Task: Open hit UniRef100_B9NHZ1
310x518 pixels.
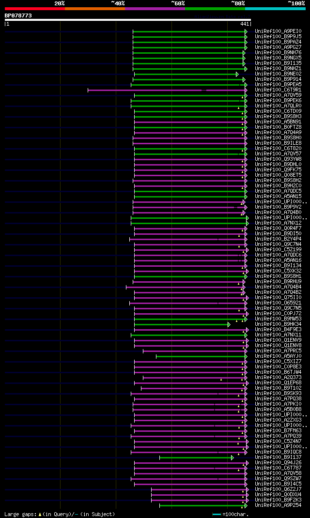Action: coord(278,69)
